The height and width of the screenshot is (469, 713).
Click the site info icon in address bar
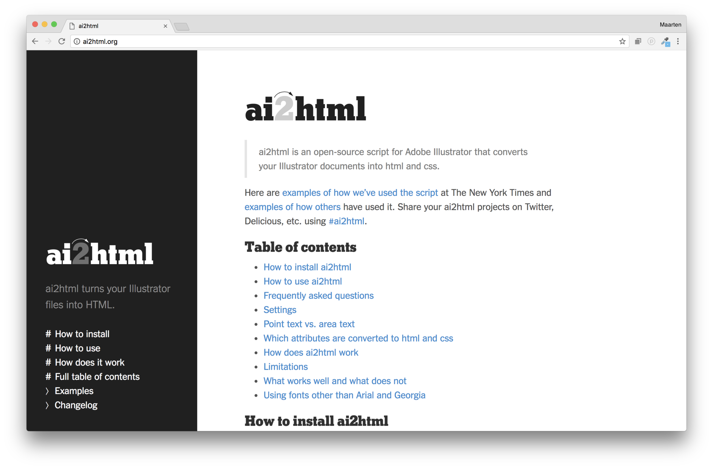coord(77,41)
